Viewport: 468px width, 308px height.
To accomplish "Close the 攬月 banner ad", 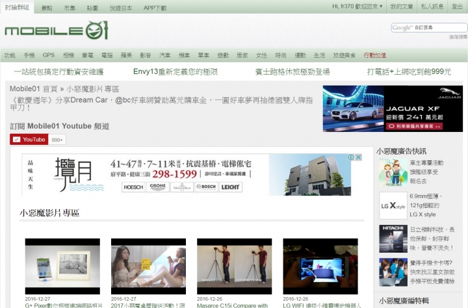I will point(359,157).
